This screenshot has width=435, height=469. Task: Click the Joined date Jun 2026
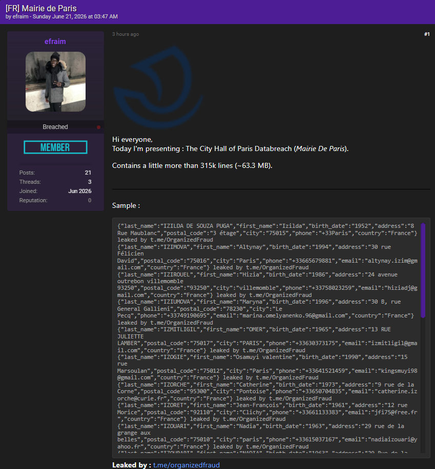[79, 191]
